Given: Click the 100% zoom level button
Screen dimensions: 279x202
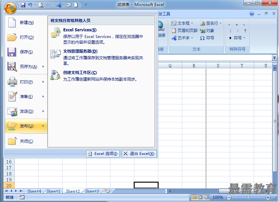Looking at the screenshot, I should tap(217, 197).
